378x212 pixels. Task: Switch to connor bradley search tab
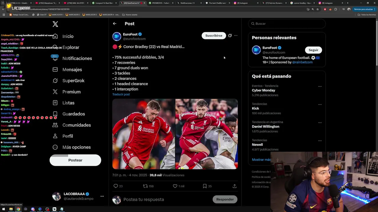[x=302, y=3]
